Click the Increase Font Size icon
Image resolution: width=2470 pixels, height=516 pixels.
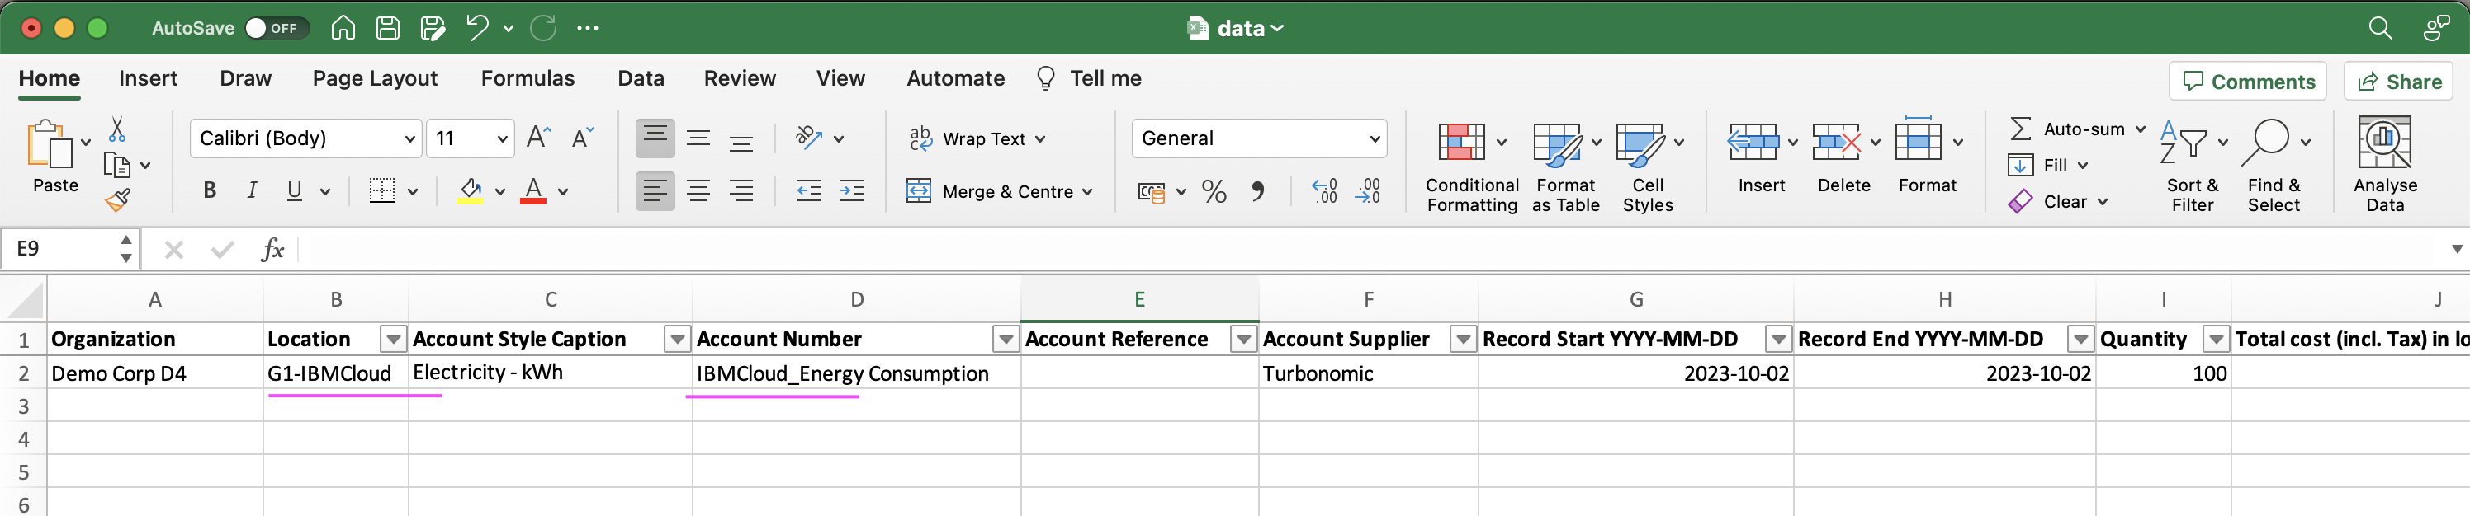[538, 138]
